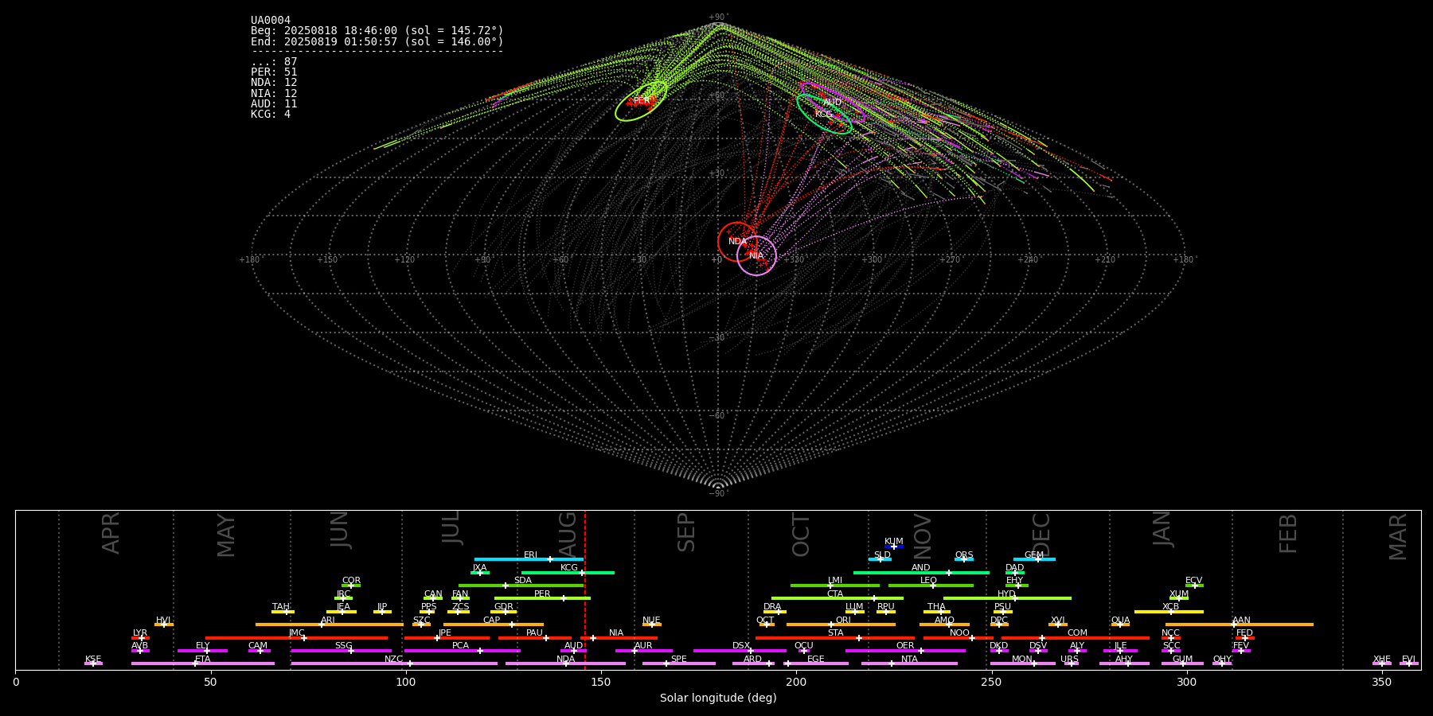Select the pink KSE shower bar
The image size is (1433, 716).
[93, 663]
